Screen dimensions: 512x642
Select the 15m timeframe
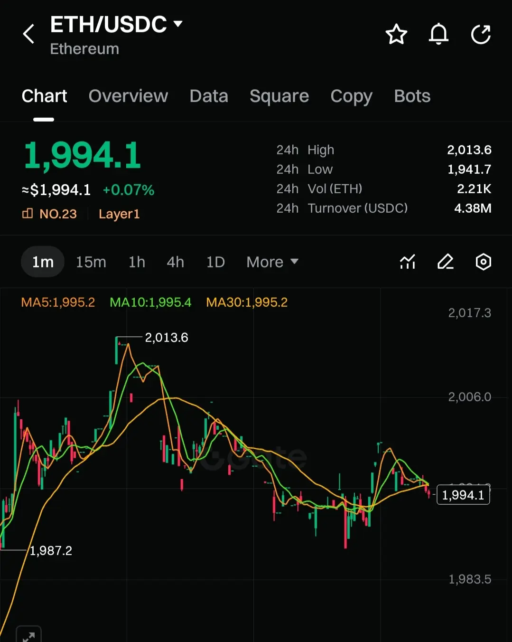coord(91,262)
